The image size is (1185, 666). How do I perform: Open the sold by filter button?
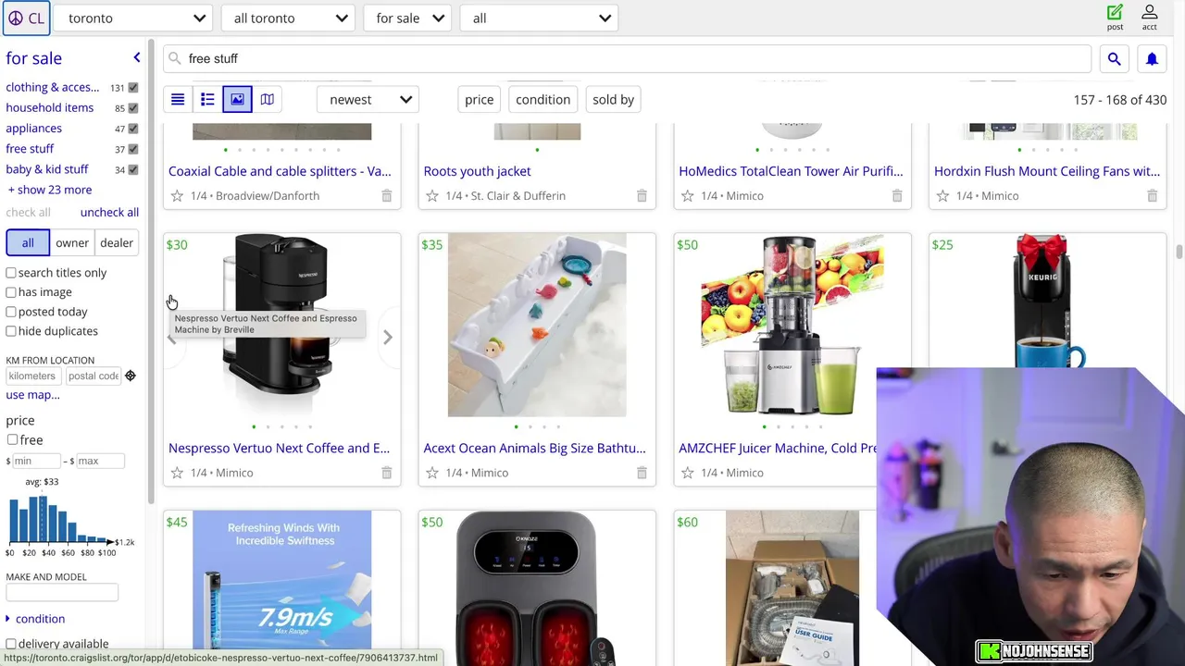[x=613, y=99]
